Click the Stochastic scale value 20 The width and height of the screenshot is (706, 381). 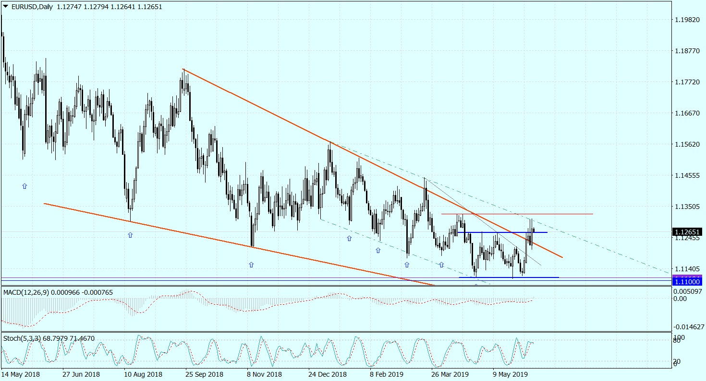(678, 361)
